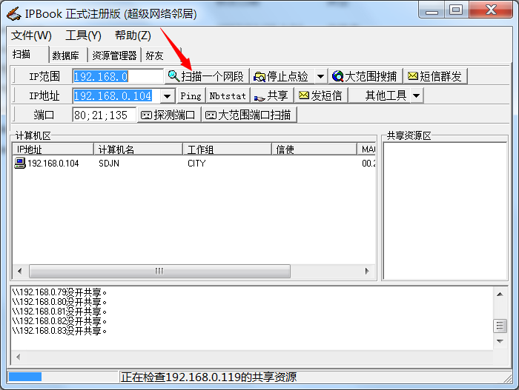Image resolution: width=519 pixels, height=390 pixels.
Task: Click the IP地址 input field
Action: 117,96
